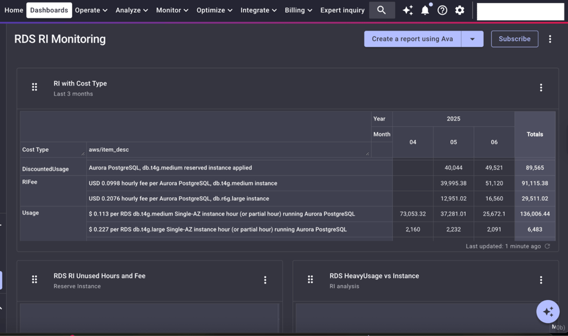This screenshot has height=336, width=568.
Task: Click the 136,006.44 total cell
Action: (535, 214)
